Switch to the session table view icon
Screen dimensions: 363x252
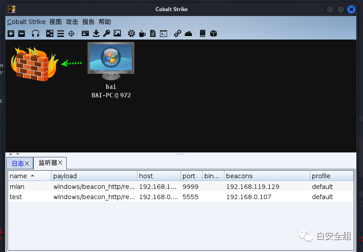coord(60,34)
